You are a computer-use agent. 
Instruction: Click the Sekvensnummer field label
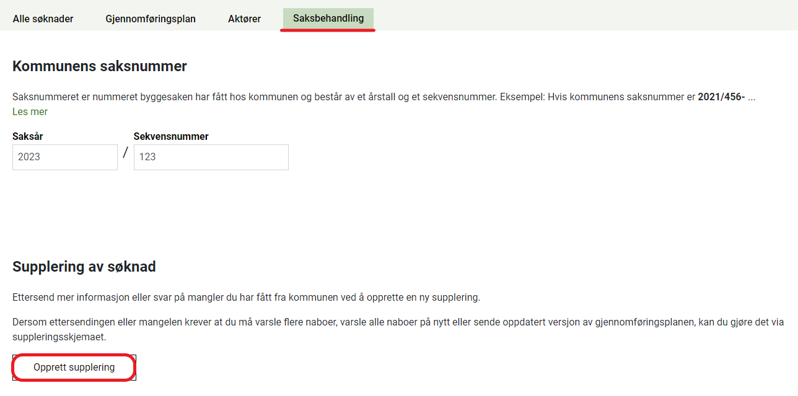pyautogui.click(x=171, y=137)
